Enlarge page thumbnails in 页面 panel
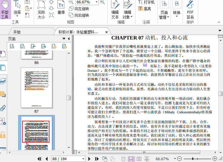This screenshot has height=162, width=223. pyautogui.click(x=12, y=46)
